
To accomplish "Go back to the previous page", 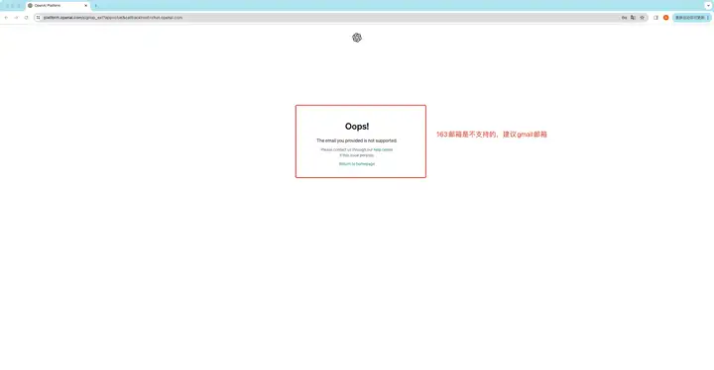I will [x=6, y=18].
